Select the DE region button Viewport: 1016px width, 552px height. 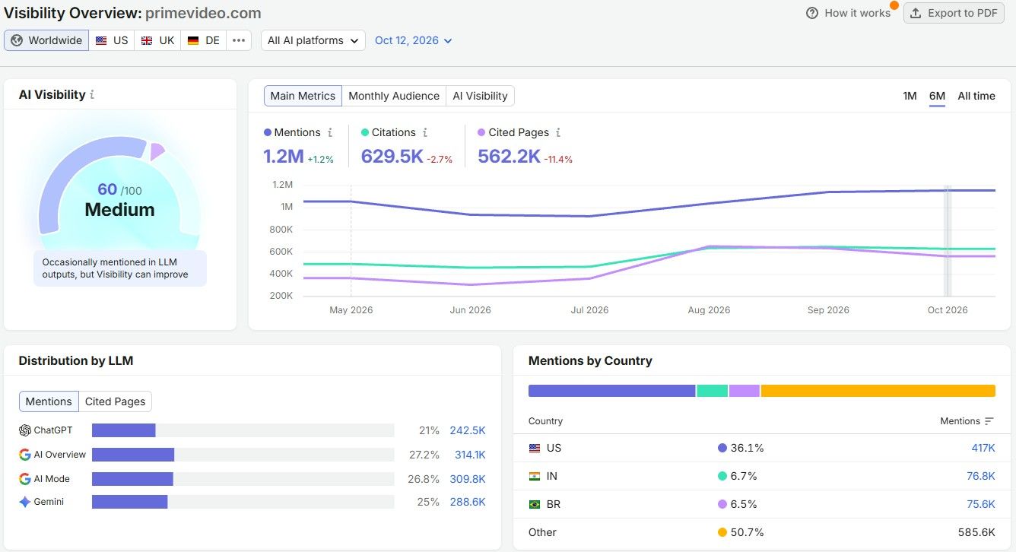[204, 40]
